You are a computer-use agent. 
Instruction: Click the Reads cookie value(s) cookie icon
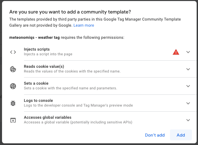(13, 69)
